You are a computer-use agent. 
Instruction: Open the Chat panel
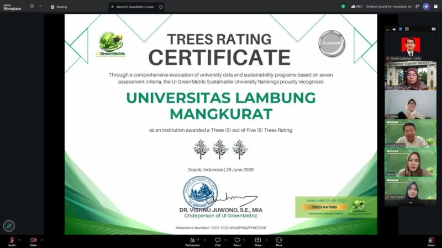(x=218, y=241)
